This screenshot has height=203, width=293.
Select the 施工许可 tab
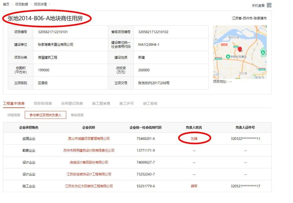pyautogui.click(x=126, y=103)
